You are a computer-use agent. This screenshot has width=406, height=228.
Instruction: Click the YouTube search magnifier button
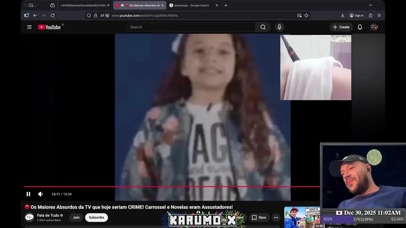pyautogui.click(x=263, y=27)
